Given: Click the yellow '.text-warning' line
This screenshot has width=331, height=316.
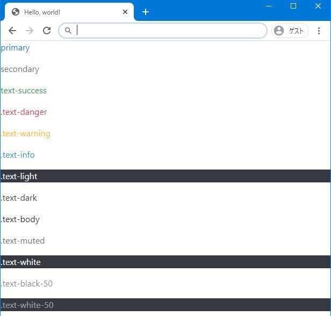Looking at the screenshot, I should click(x=25, y=134).
